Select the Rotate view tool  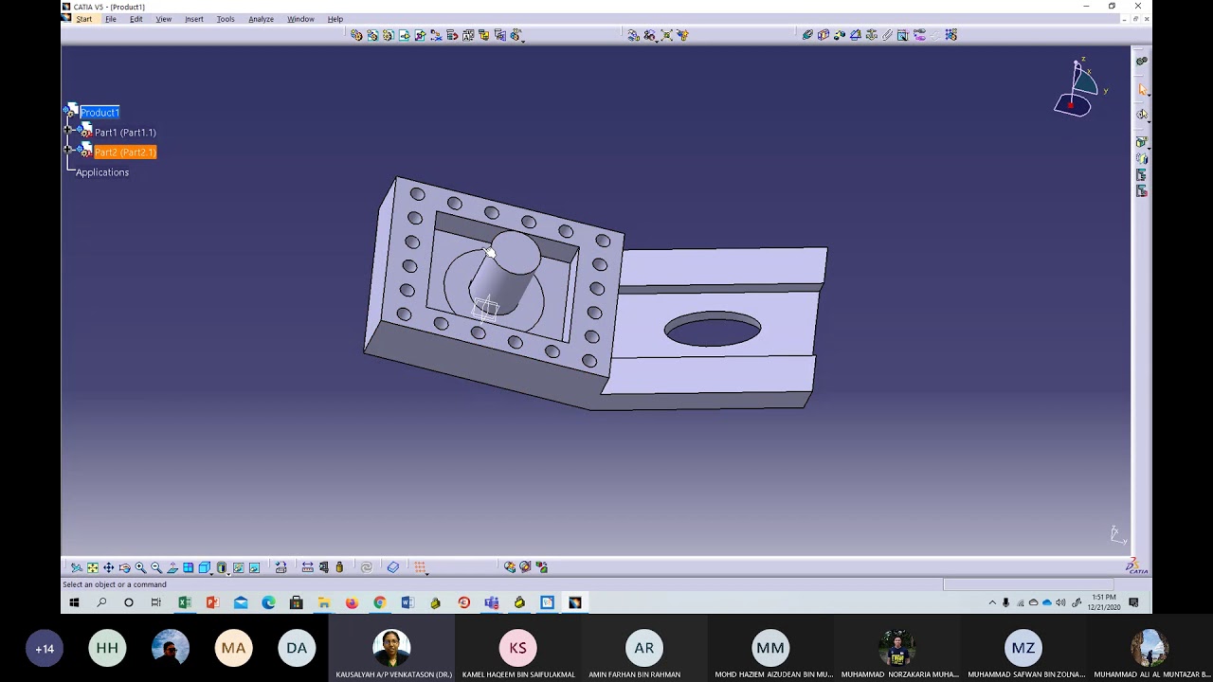[124, 567]
